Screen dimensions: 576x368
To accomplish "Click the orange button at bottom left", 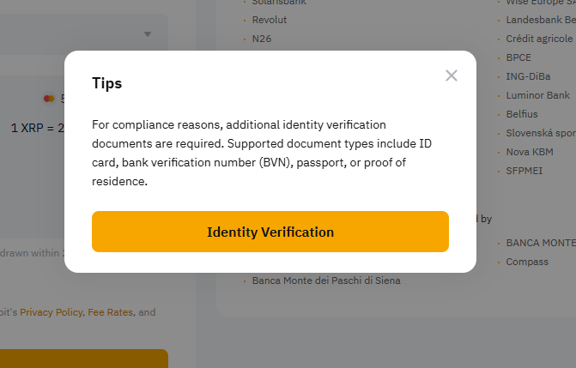I will tap(84, 359).
